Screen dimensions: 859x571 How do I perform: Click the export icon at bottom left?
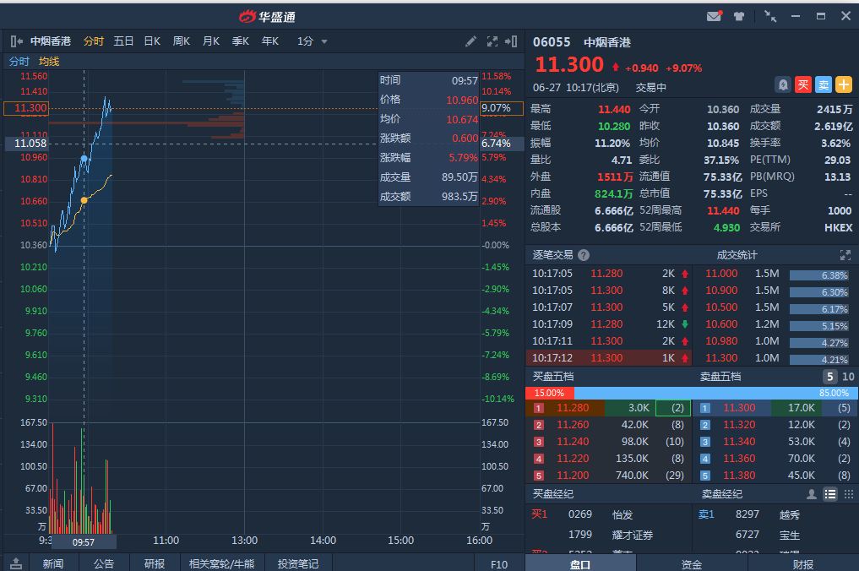[x=16, y=563]
